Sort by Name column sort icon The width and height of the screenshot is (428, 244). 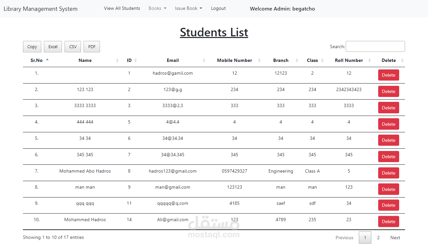(x=117, y=61)
